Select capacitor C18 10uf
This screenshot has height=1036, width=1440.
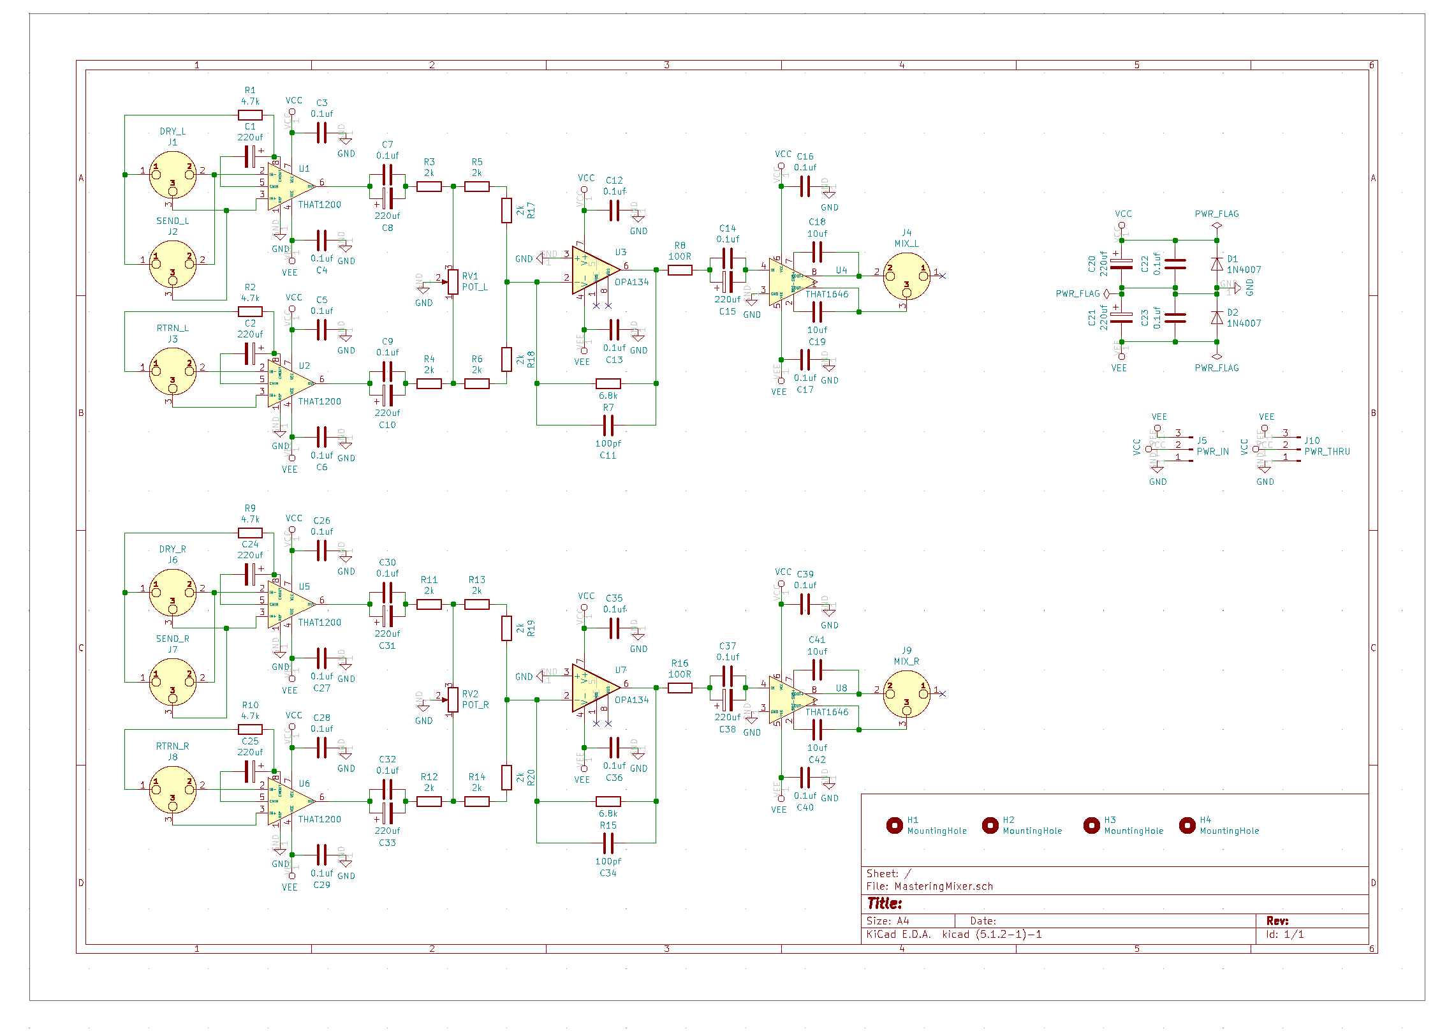[x=817, y=252]
